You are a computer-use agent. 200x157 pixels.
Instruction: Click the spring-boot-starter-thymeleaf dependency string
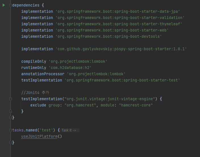pos(119,24)
